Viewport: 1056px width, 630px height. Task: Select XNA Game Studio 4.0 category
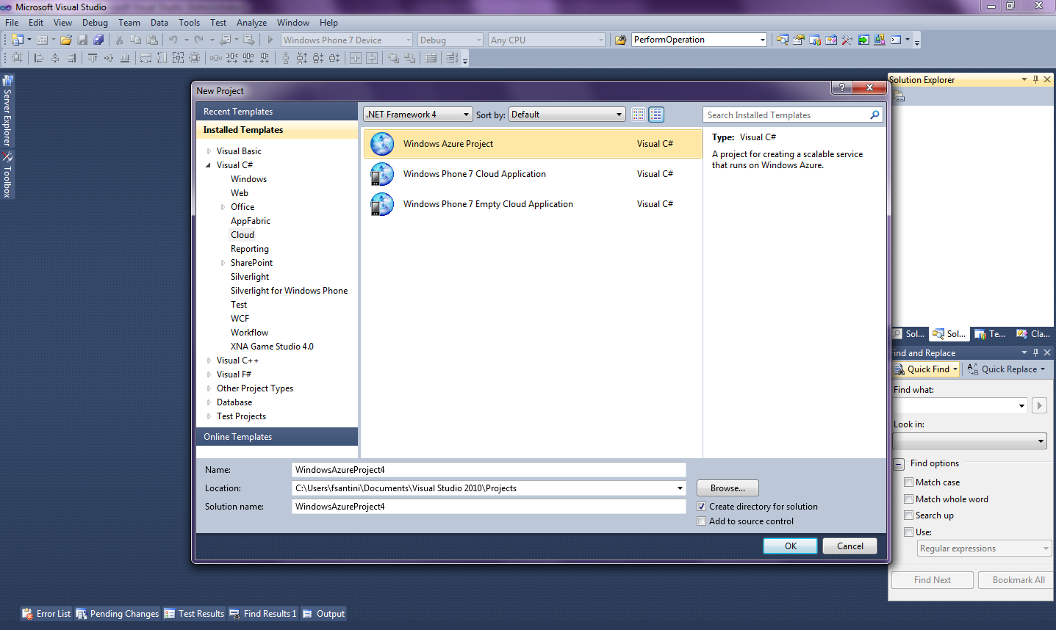(x=272, y=347)
